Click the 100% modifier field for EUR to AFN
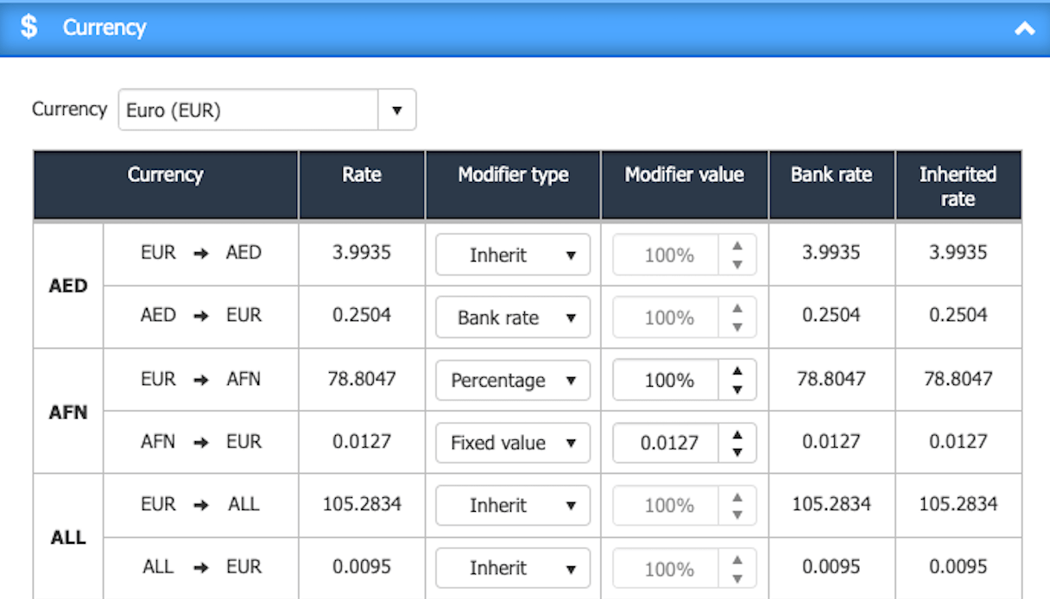 (667, 380)
